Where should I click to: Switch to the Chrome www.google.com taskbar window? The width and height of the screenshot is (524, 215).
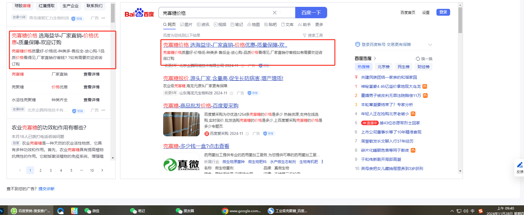[241, 211]
